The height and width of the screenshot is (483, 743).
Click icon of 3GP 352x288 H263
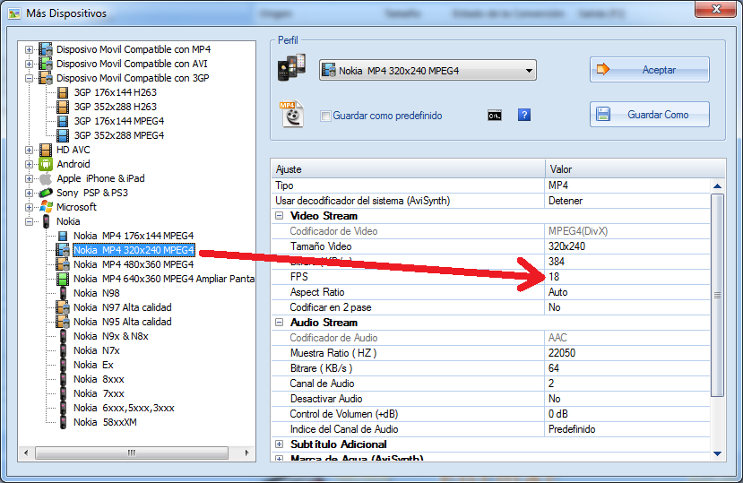coord(63,107)
